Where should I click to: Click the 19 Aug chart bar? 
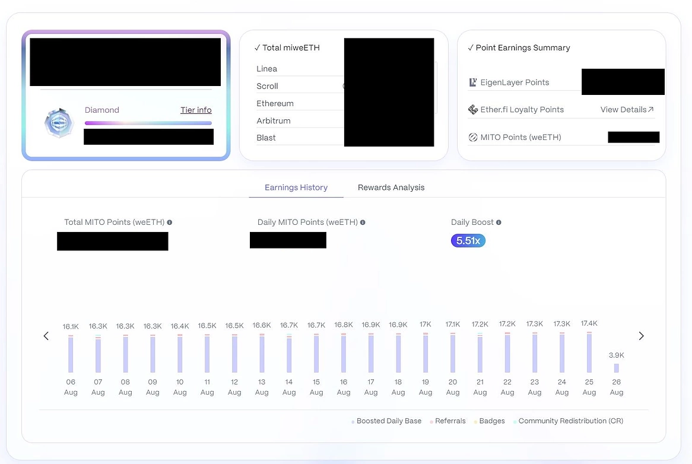[x=426, y=352]
